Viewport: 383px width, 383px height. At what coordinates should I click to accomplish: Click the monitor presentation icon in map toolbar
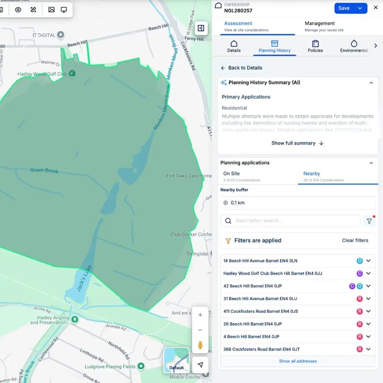pos(64,10)
